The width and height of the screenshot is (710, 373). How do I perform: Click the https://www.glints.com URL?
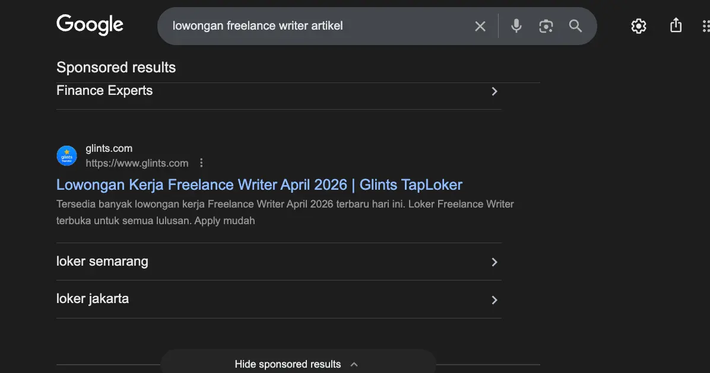tap(137, 163)
